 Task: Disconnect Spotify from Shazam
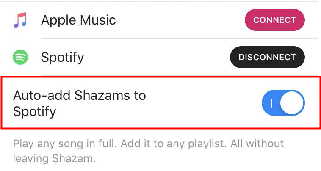(267, 57)
